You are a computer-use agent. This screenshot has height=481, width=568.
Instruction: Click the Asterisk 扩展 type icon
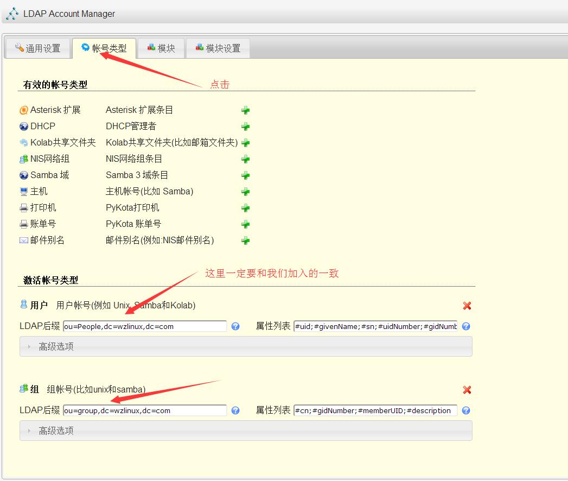pos(23,110)
